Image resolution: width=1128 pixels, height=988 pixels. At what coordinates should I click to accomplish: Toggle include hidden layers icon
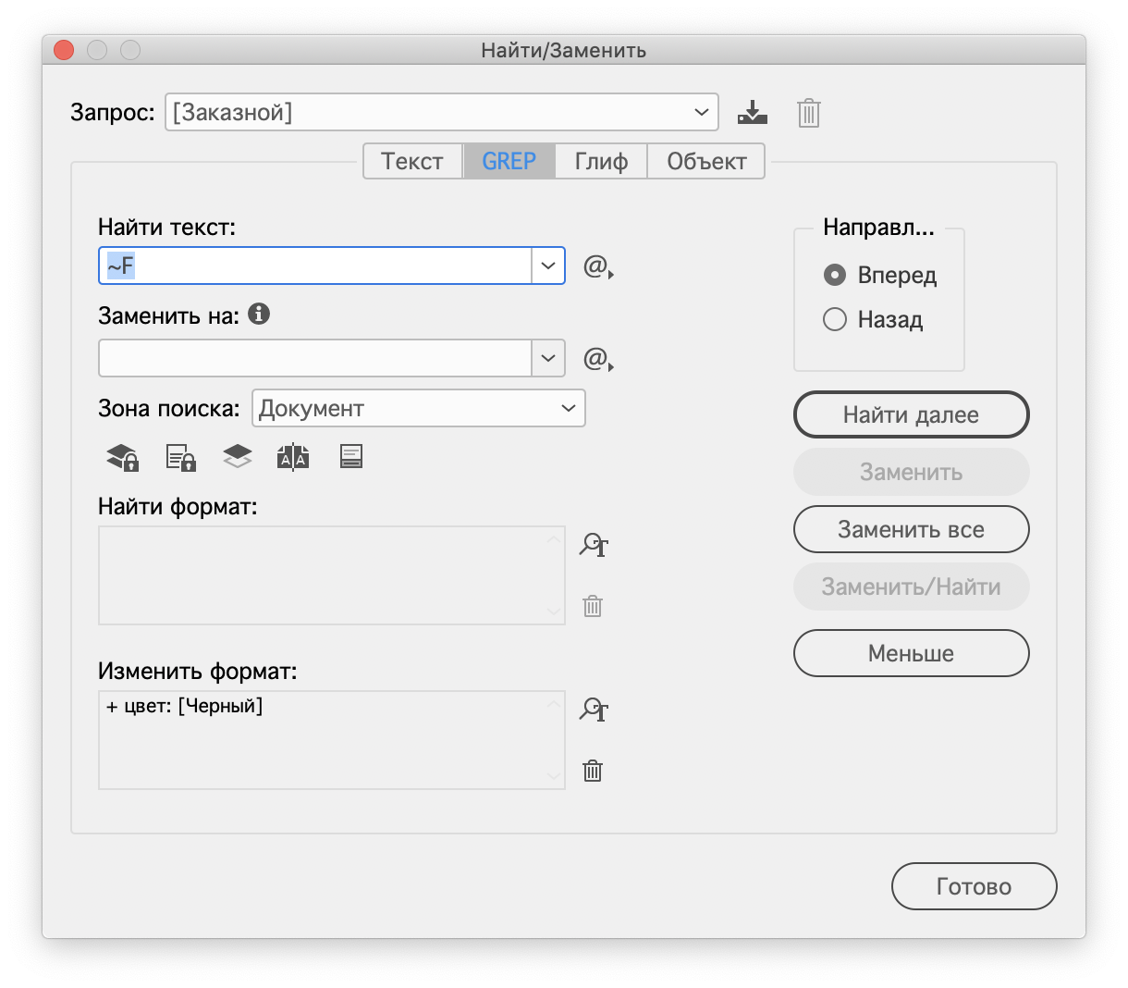coord(238,456)
